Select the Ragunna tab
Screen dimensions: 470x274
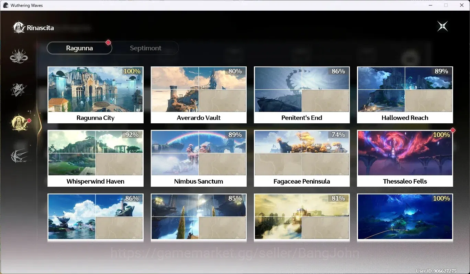[79, 48]
